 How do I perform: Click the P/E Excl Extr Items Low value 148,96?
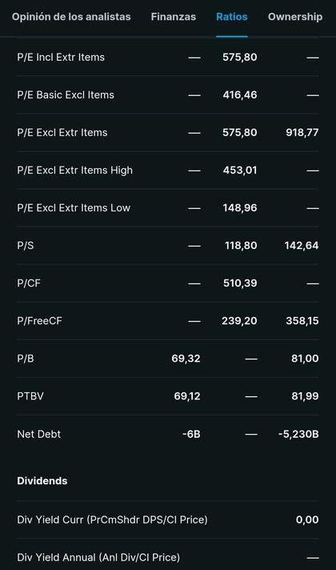pyautogui.click(x=240, y=208)
